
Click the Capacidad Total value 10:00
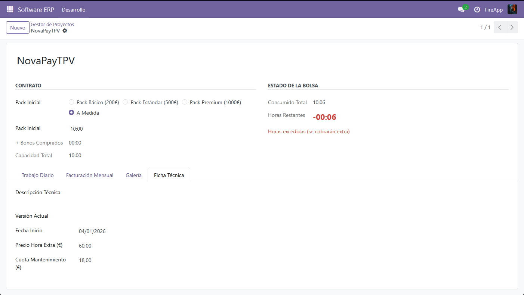(75, 155)
